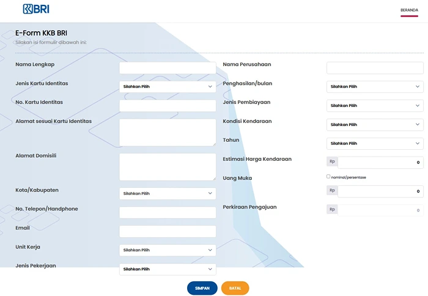Viewport: 428px width, 296px height.
Task: Select the Jenis Pembiayaan dropdown
Action: pos(375,105)
